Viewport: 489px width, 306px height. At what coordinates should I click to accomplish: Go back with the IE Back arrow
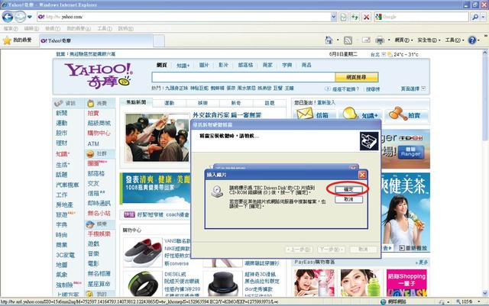[8, 17]
